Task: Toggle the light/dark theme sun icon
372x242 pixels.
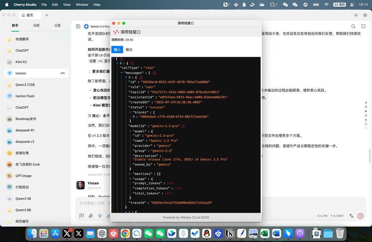Action: click(x=356, y=15)
